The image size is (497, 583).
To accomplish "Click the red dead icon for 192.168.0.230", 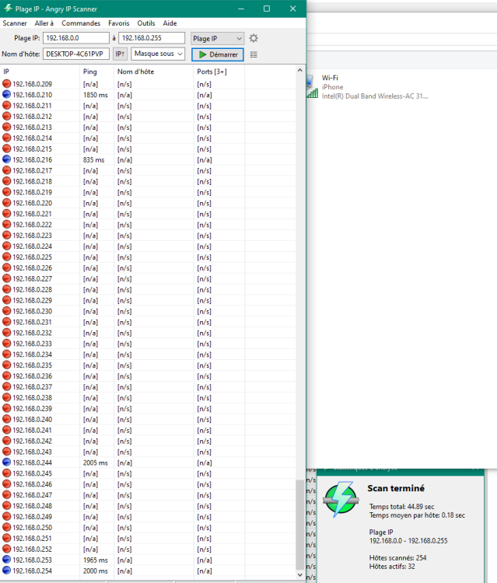I will pos(6,311).
